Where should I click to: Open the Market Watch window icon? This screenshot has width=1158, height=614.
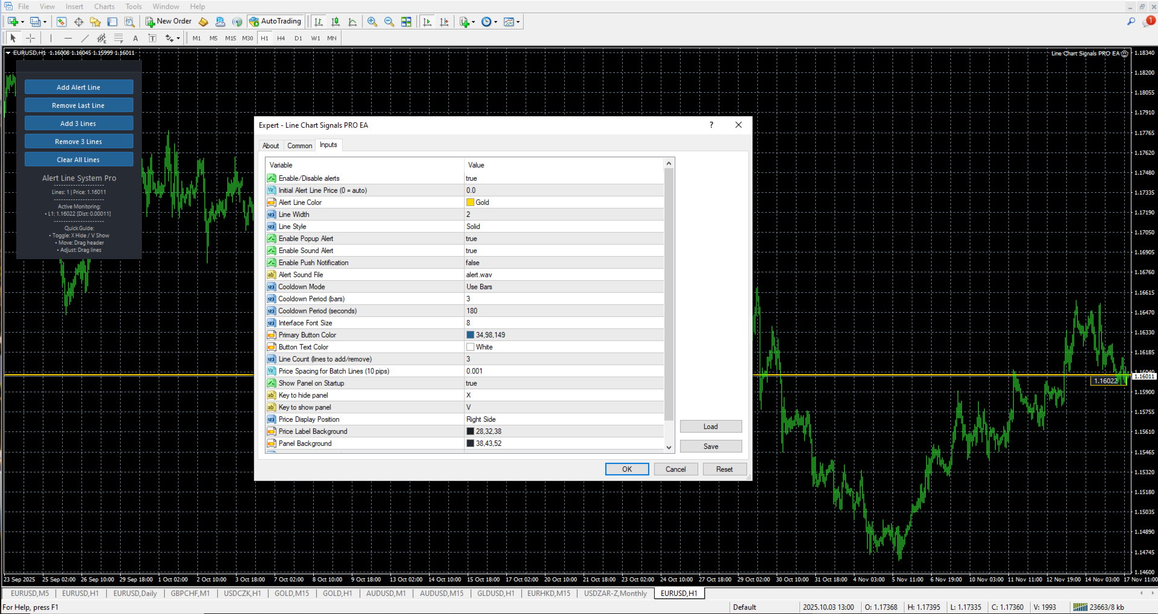point(62,22)
